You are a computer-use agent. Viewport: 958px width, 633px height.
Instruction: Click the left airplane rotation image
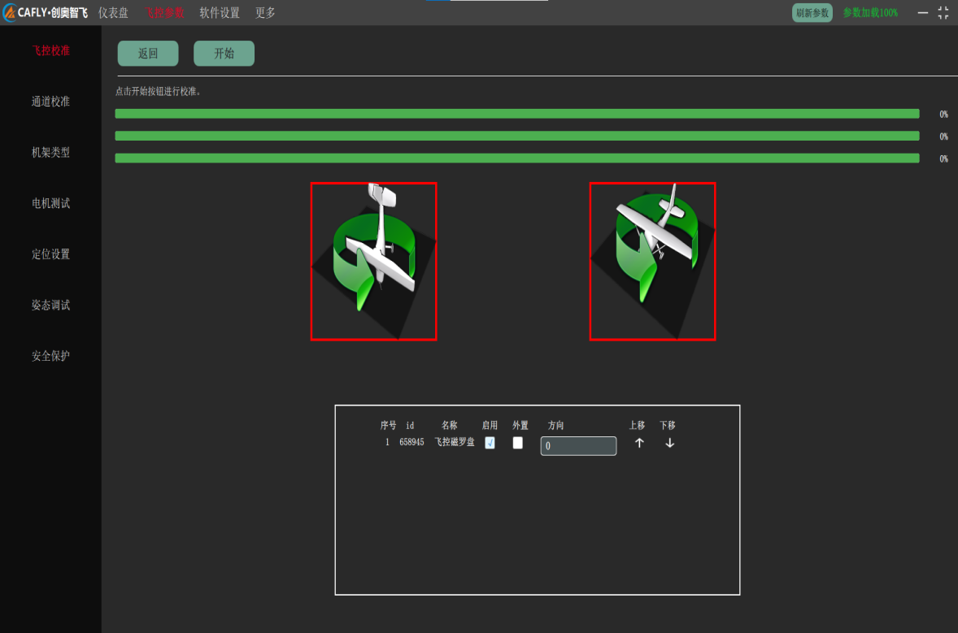[x=374, y=262]
